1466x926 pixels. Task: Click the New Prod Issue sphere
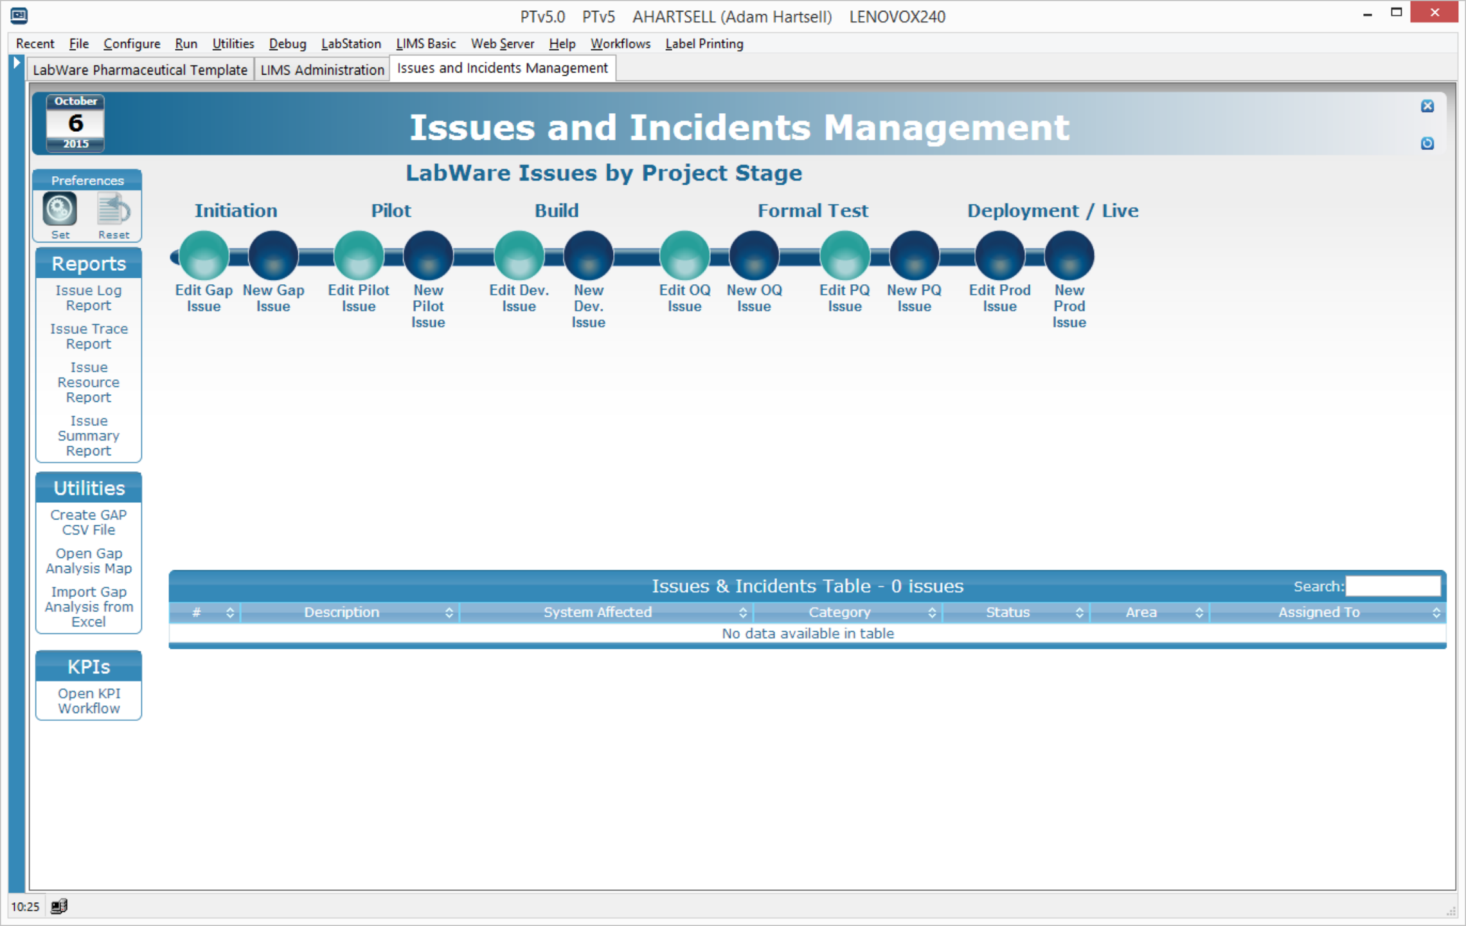pos(1069,255)
